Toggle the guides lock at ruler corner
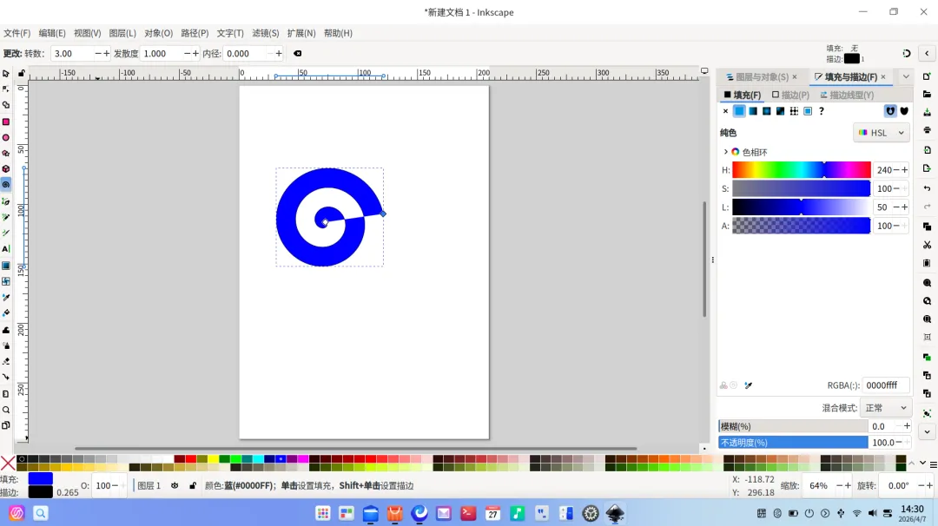The width and height of the screenshot is (938, 526). coord(22,74)
